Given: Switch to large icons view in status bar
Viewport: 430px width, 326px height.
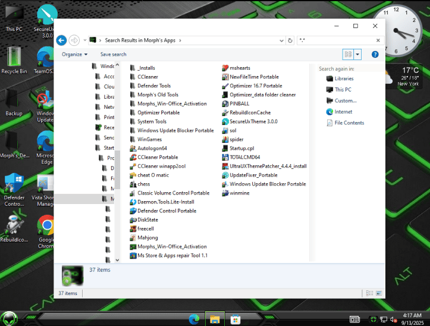Looking at the screenshot, I should pyautogui.click(x=378, y=293).
